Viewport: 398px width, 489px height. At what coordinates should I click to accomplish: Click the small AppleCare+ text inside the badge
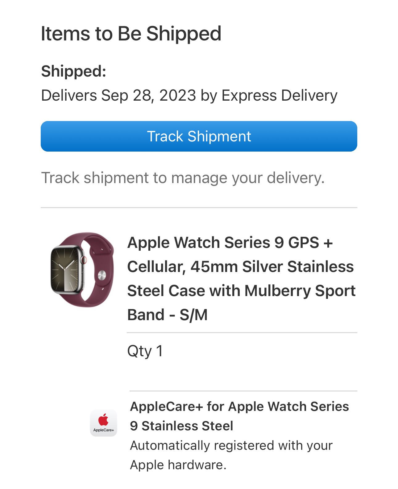[103, 430]
